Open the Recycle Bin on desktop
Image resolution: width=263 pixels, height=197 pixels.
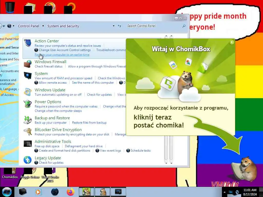10,7
